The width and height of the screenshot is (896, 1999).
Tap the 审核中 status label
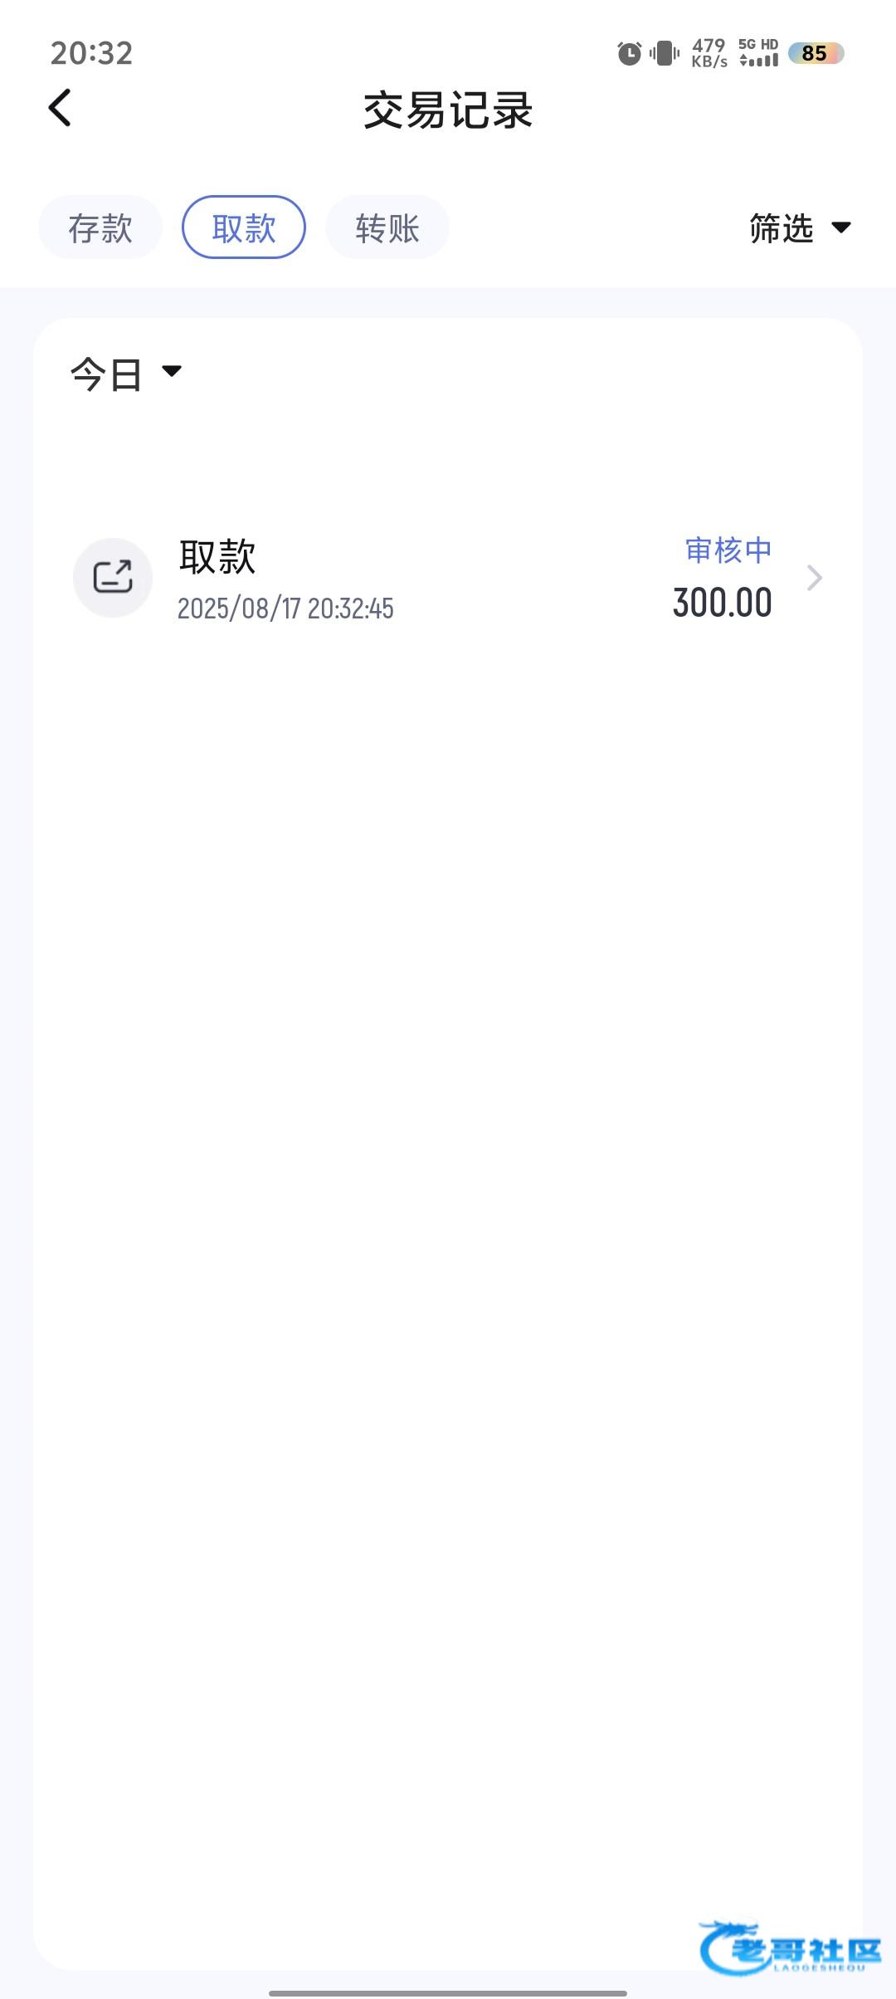click(x=728, y=550)
